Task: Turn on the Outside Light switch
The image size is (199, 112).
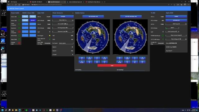Action: click(19, 43)
